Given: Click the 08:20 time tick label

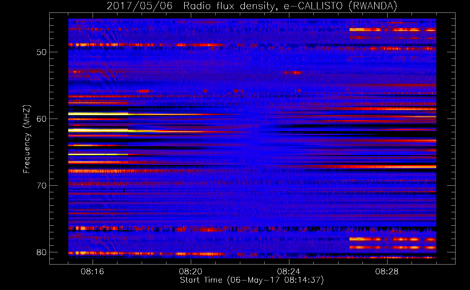Looking at the screenshot, I should [191, 272].
